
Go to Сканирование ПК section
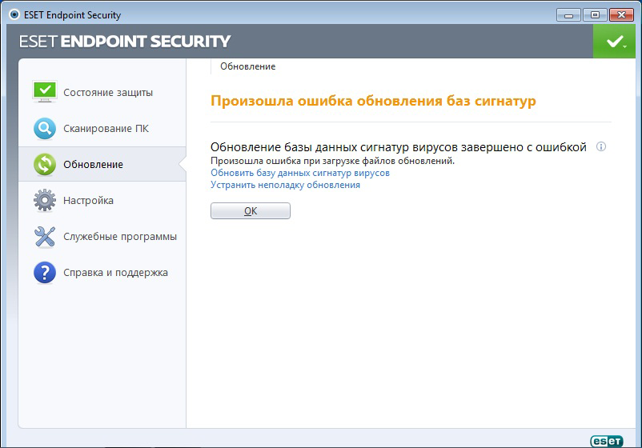click(x=106, y=128)
